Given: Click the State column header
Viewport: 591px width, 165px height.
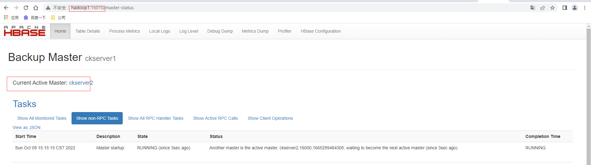Looking at the screenshot, I should click(x=142, y=136).
